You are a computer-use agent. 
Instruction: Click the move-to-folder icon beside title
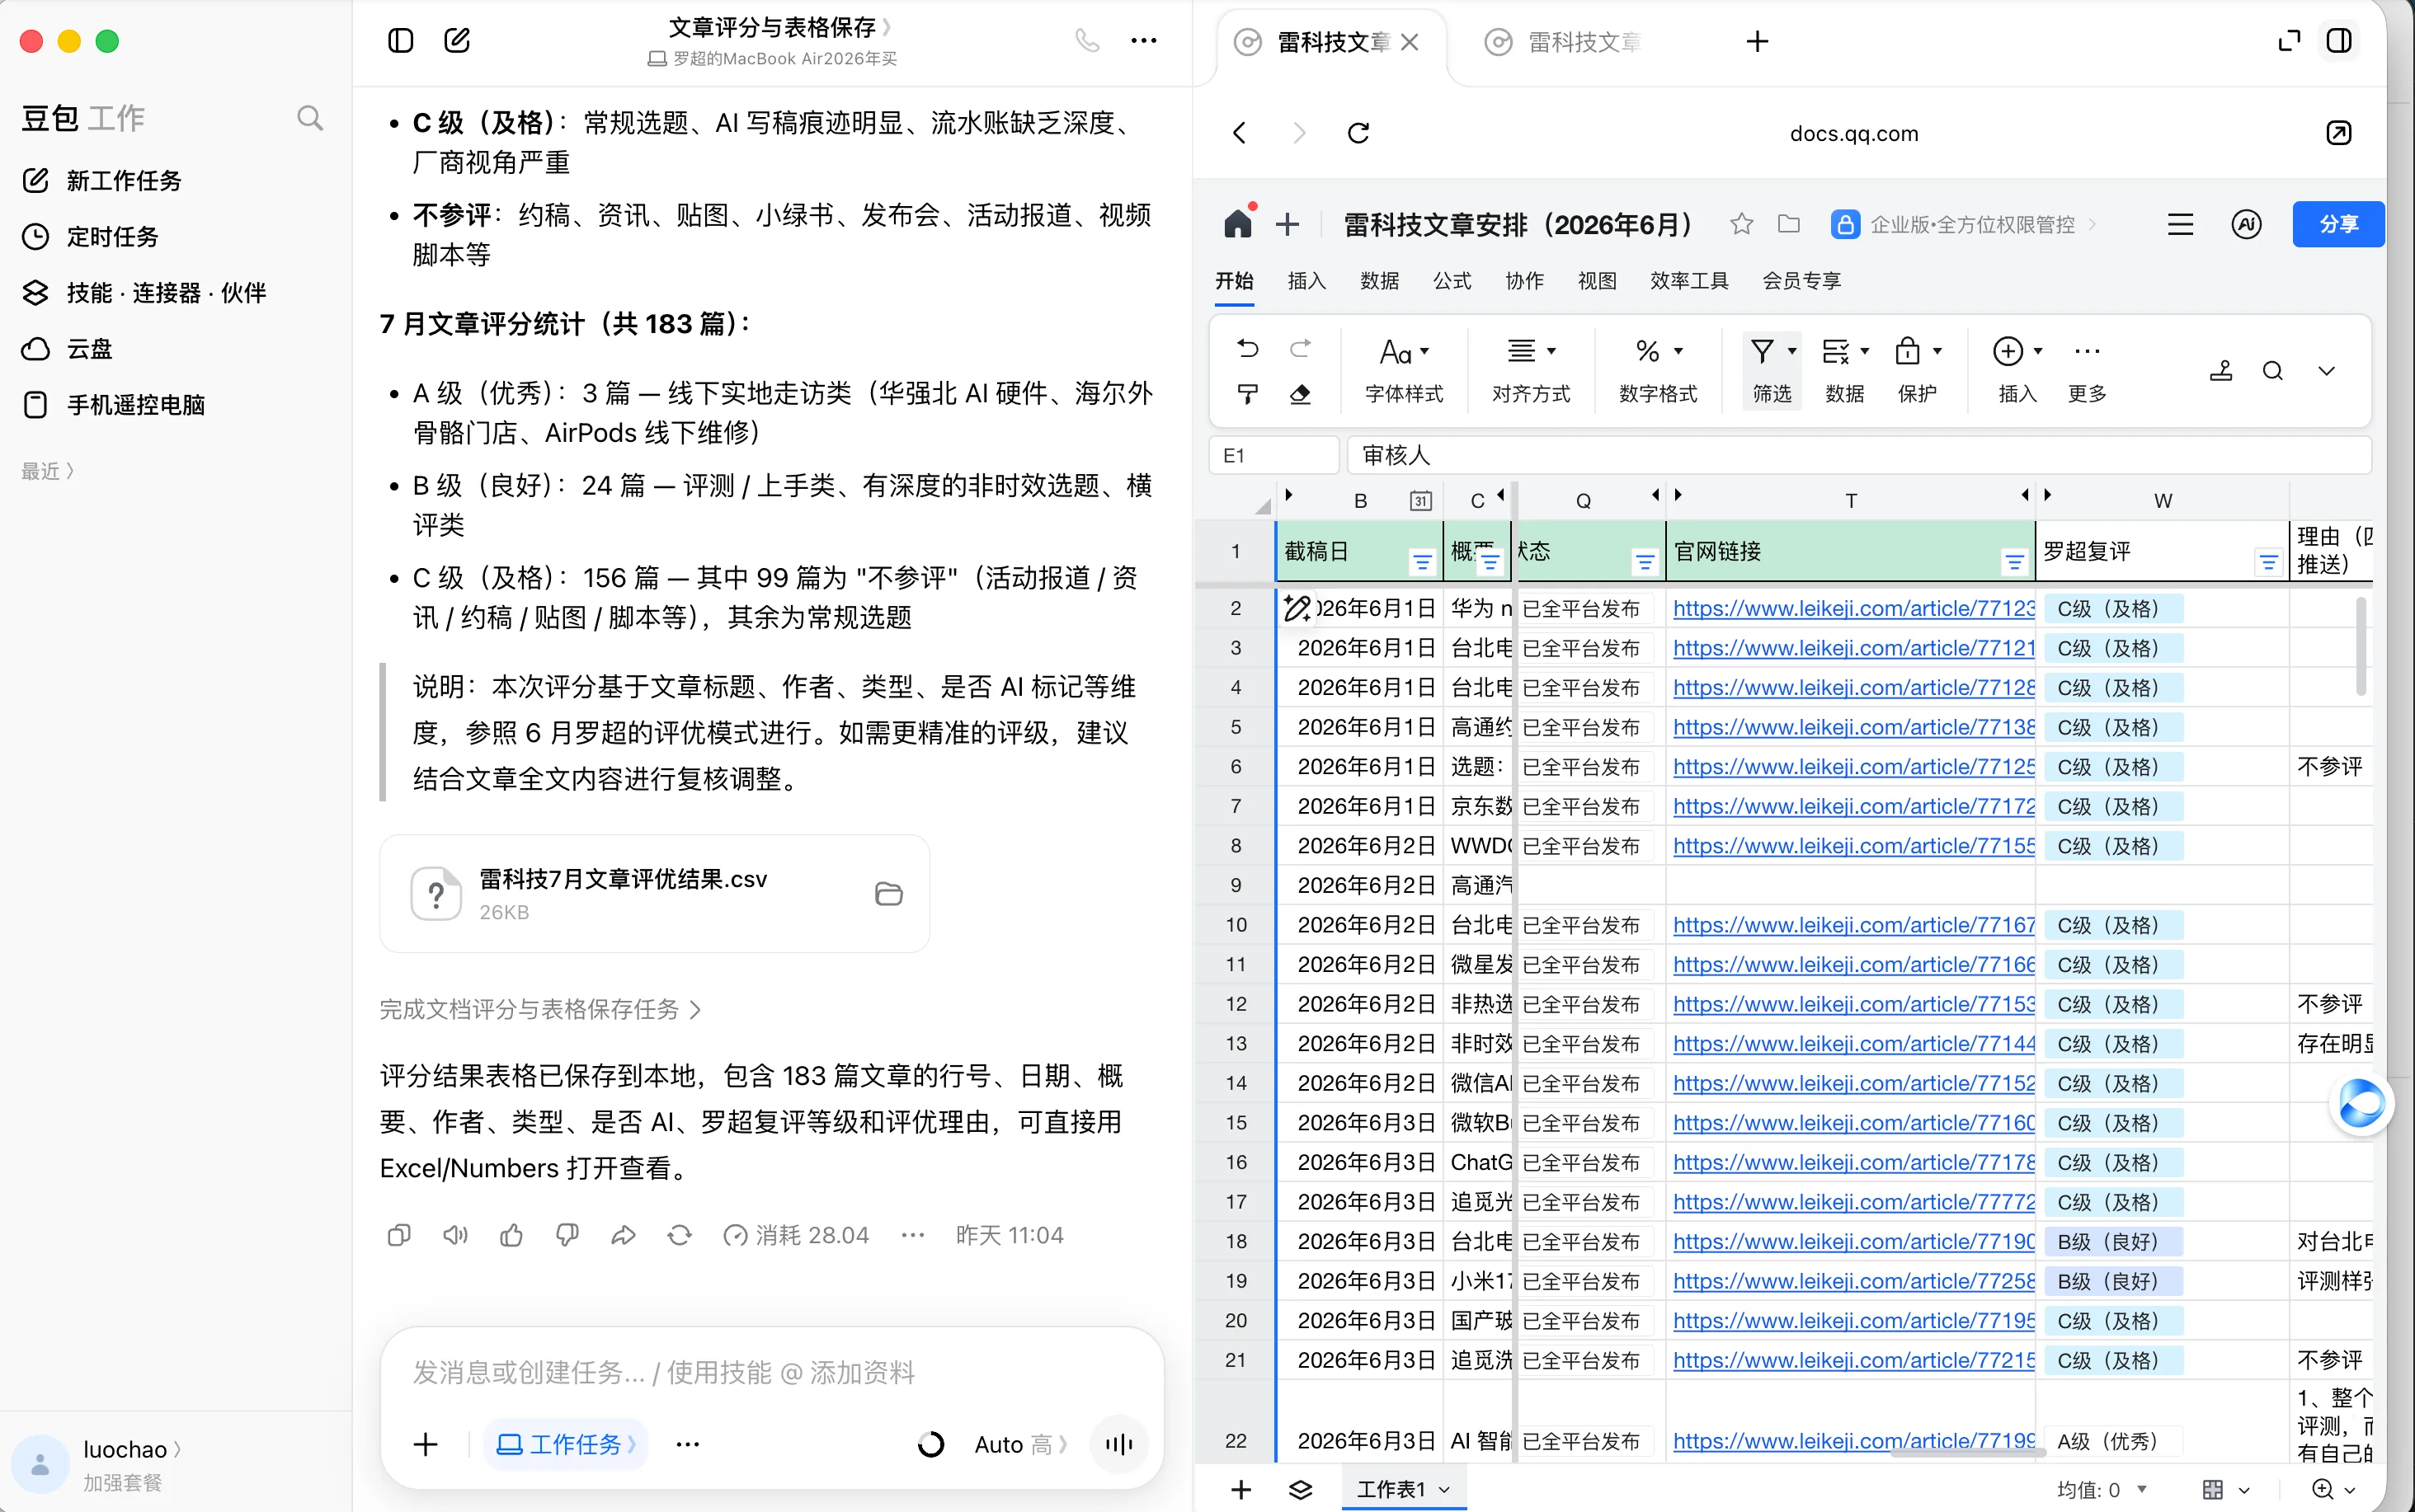pos(1789,224)
